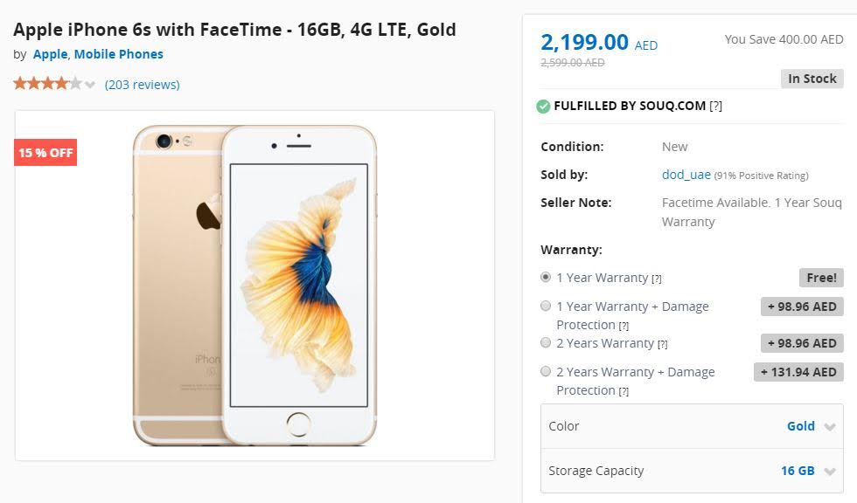This screenshot has width=857, height=503.
Task: Open the Apple brand link
Action: pyautogui.click(x=50, y=54)
